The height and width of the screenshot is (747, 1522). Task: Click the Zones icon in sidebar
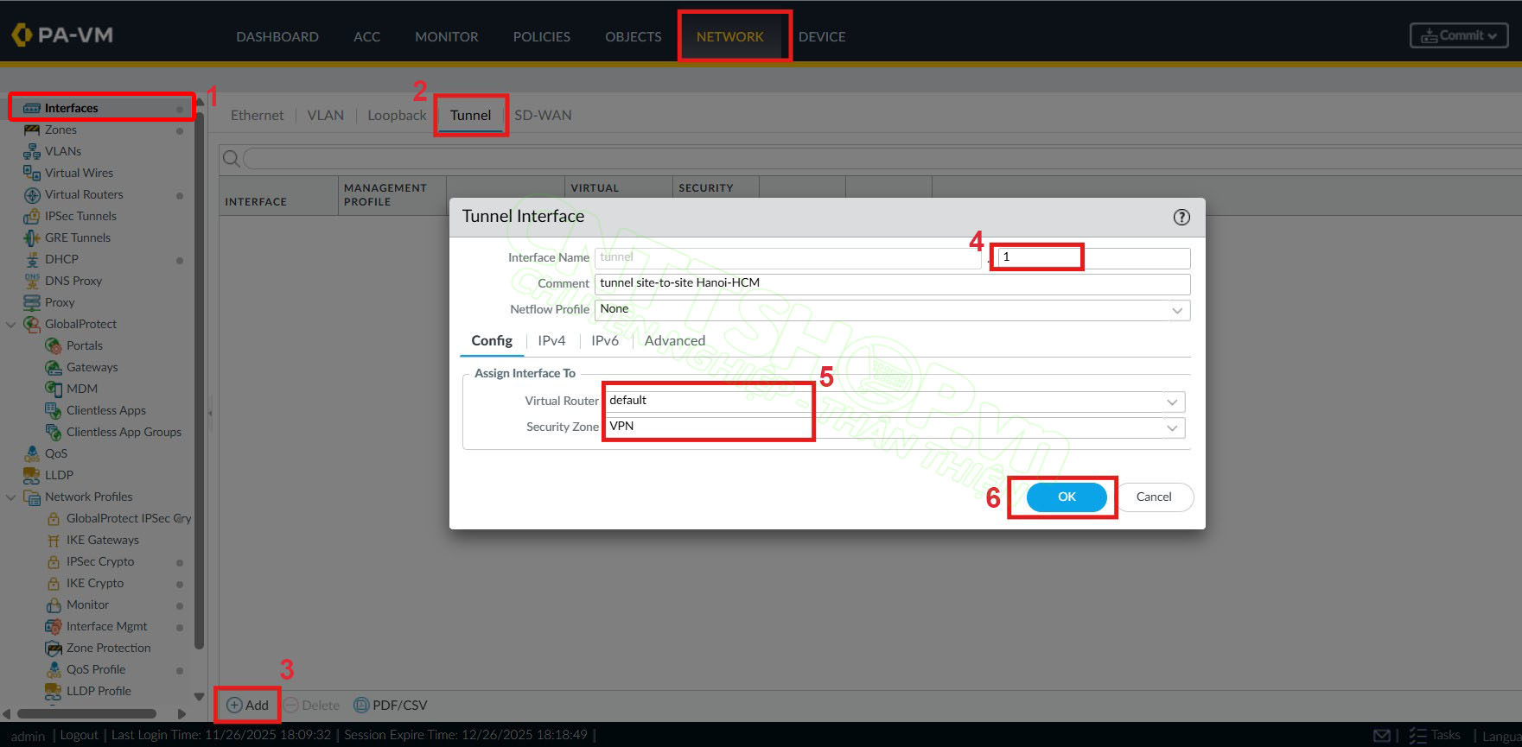(32, 130)
